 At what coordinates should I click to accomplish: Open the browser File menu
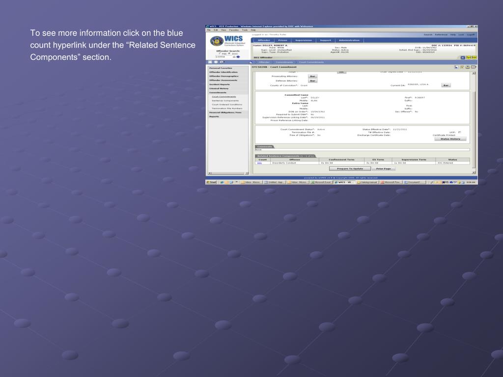point(208,30)
